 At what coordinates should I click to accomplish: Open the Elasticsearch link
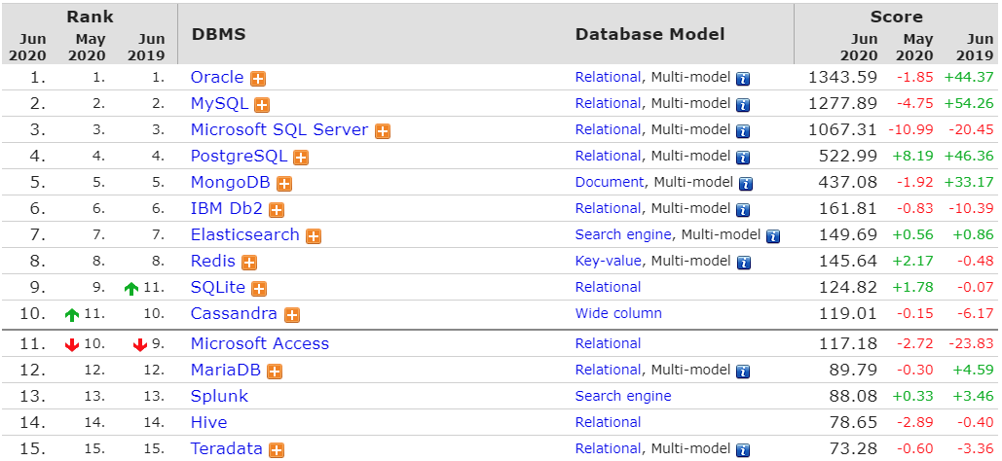[244, 234]
